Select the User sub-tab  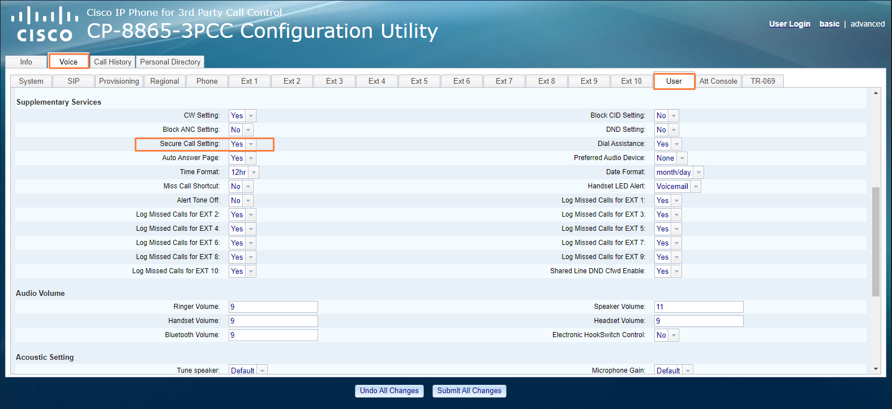(674, 81)
